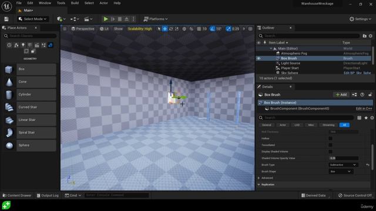376x211 pixels.
Task: Click the Edit BP_Sky_Sphere link
Action: 357,73
